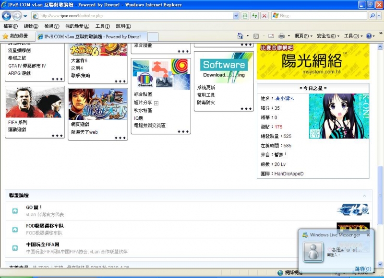Click the Bing search magnifier icon
The height and width of the screenshot is (278, 384).
[x=372, y=15]
